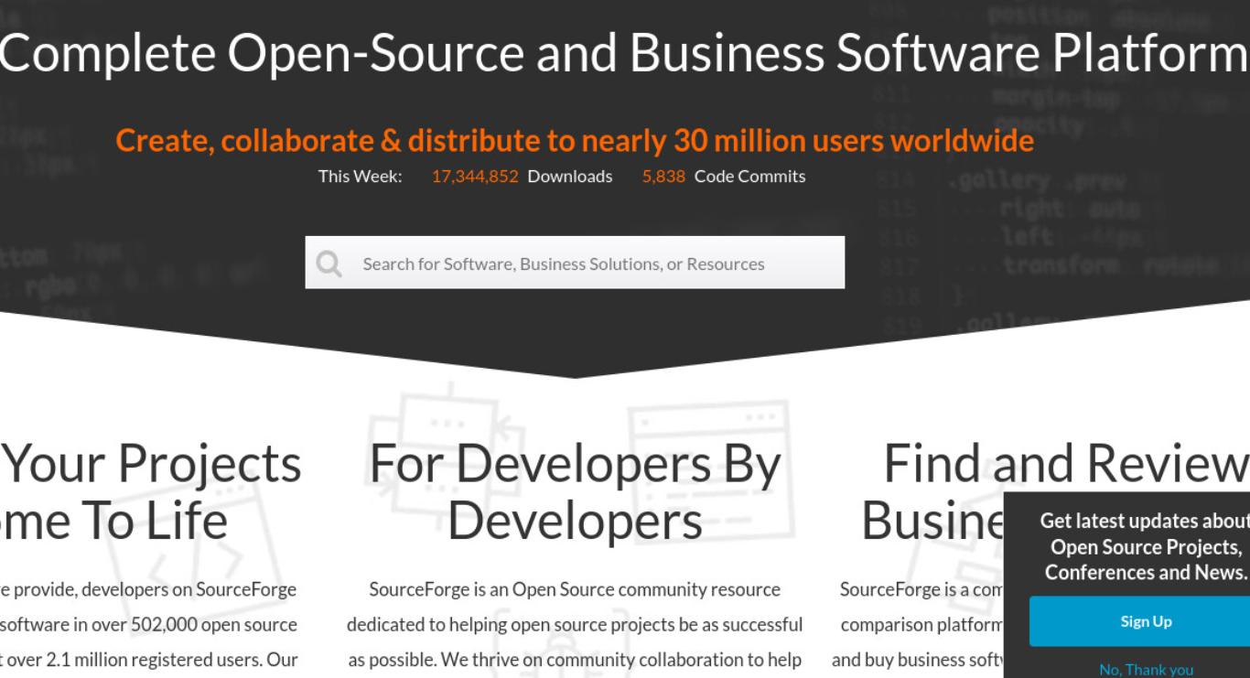1250x678 pixels.
Task: Click the Sign Up button
Action: click(x=1146, y=621)
